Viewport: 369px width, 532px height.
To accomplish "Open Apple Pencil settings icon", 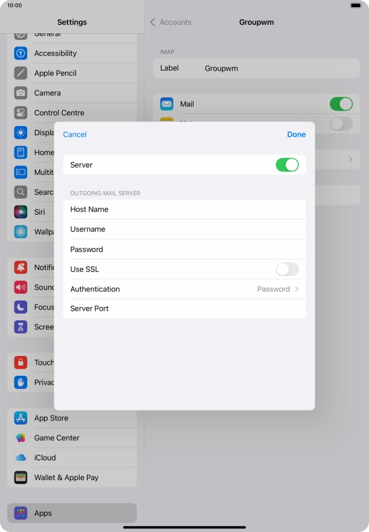I will pyautogui.click(x=21, y=73).
